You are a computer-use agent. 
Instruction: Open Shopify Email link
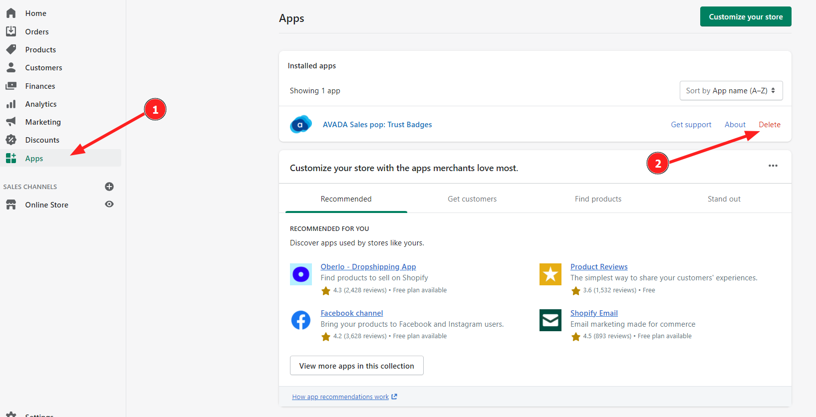594,313
